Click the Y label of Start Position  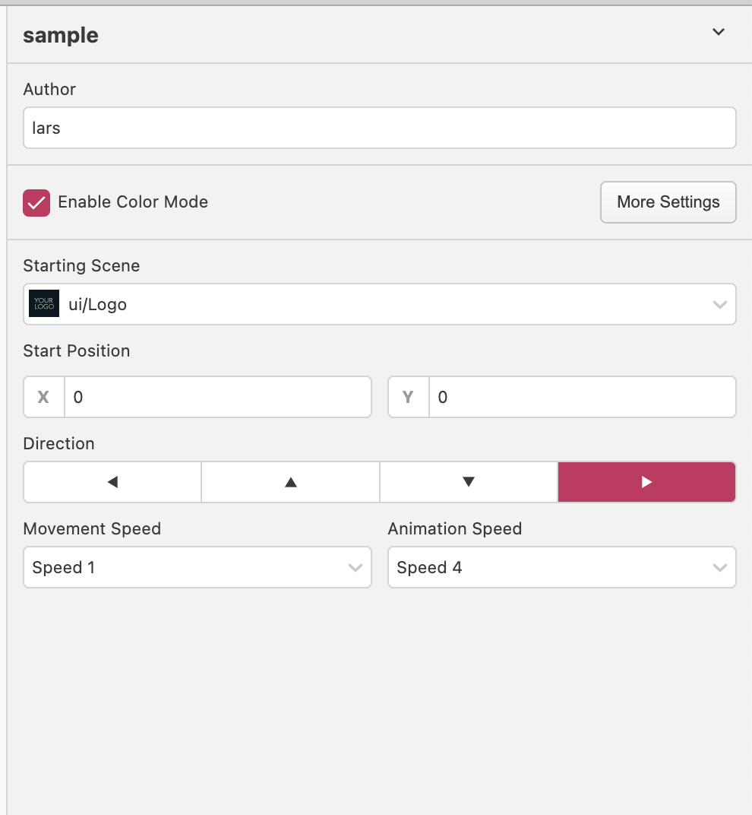click(x=408, y=397)
